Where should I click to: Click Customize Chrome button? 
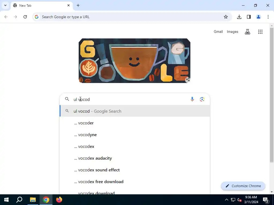[243, 186]
